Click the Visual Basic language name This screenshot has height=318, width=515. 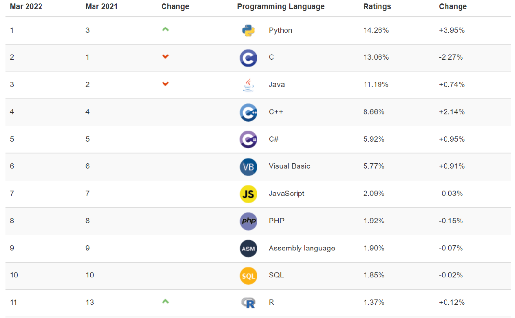289,166
